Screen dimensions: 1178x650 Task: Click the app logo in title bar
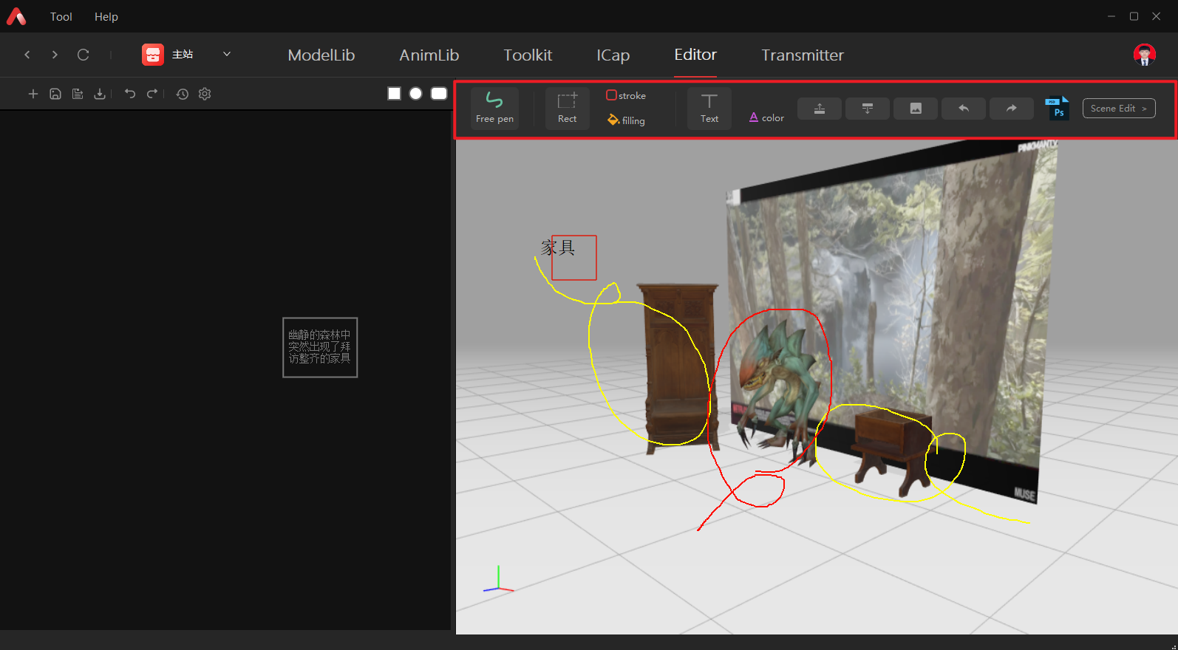click(16, 16)
